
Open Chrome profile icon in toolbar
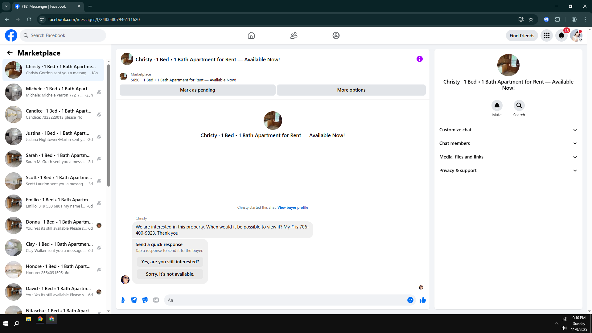[574, 19]
